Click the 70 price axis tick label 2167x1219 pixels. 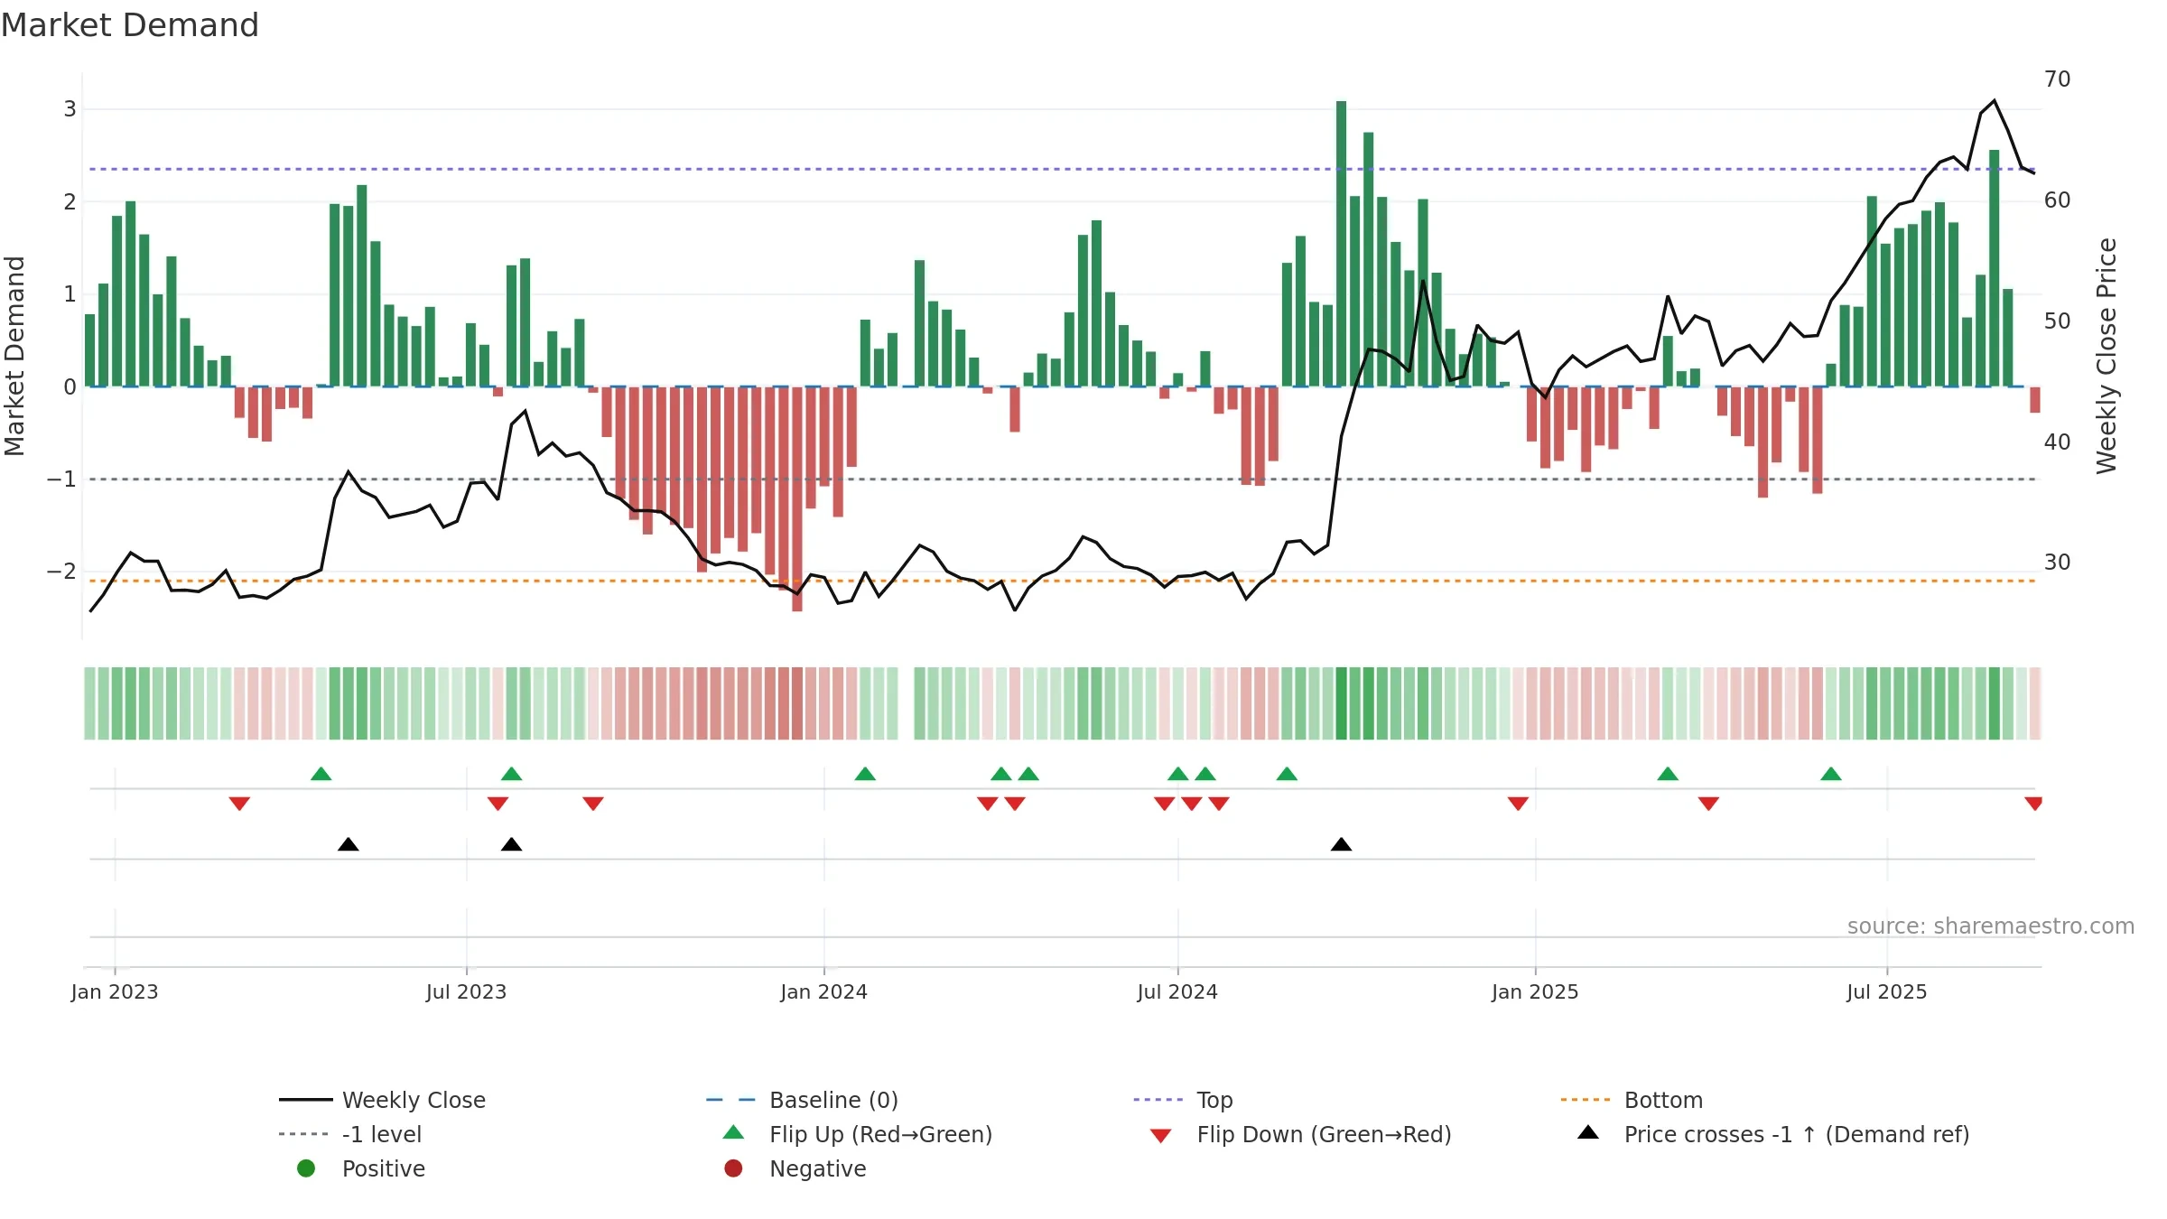[x=2057, y=79]
